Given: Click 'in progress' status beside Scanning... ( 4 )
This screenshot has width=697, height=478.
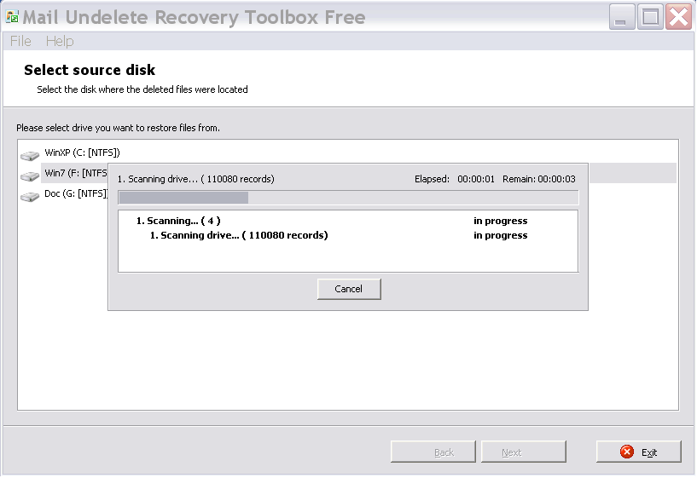Looking at the screenshot, I should 501,221.
